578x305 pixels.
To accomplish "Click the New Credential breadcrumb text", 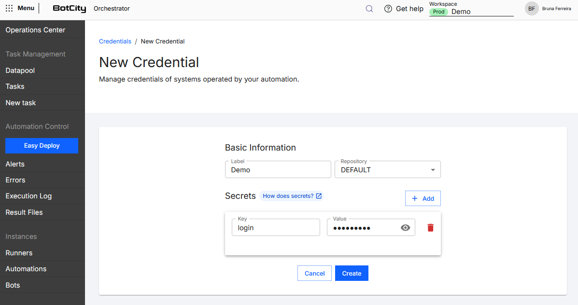I will click(163, 41).
